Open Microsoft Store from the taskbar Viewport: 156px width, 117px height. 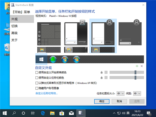pyautogui.click(x=62, y=113)
